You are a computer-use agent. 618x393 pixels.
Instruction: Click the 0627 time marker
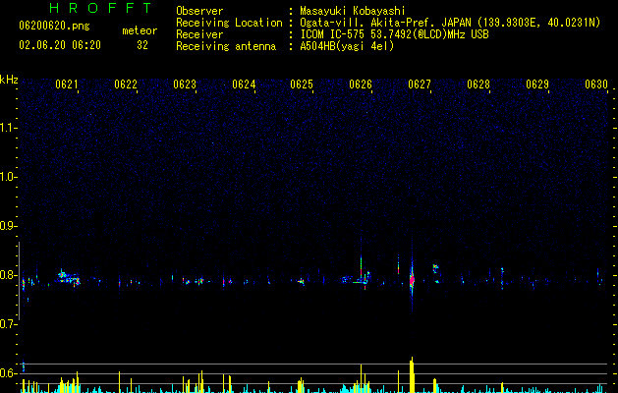tap(420, 84)
